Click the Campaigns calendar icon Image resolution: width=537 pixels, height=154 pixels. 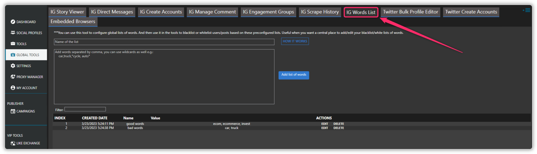point(13,111)
